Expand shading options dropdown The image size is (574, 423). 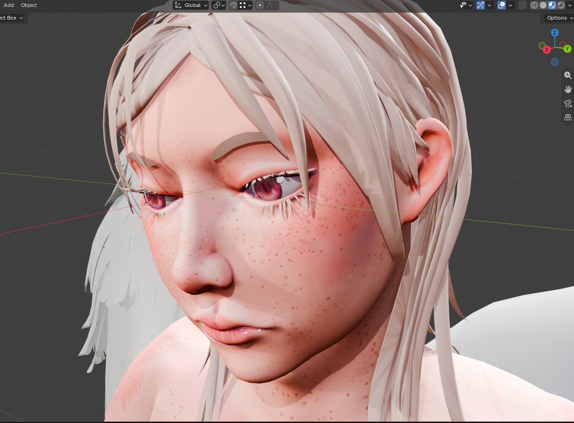[x=569, y=5]
